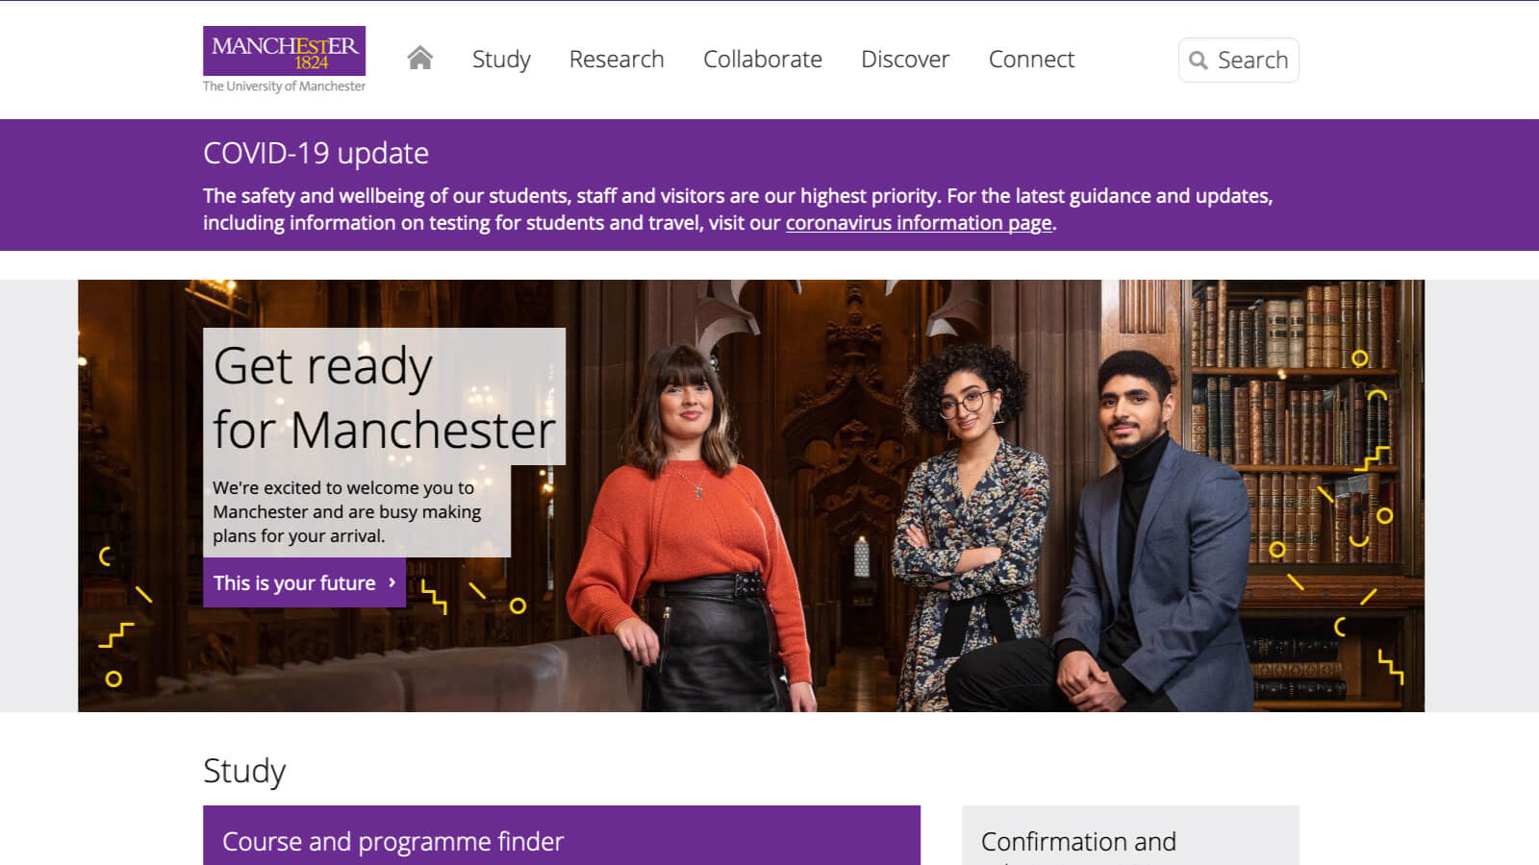1539x865 pixels.
Task: Open the Course and programme finder panel
Action: 562,835
